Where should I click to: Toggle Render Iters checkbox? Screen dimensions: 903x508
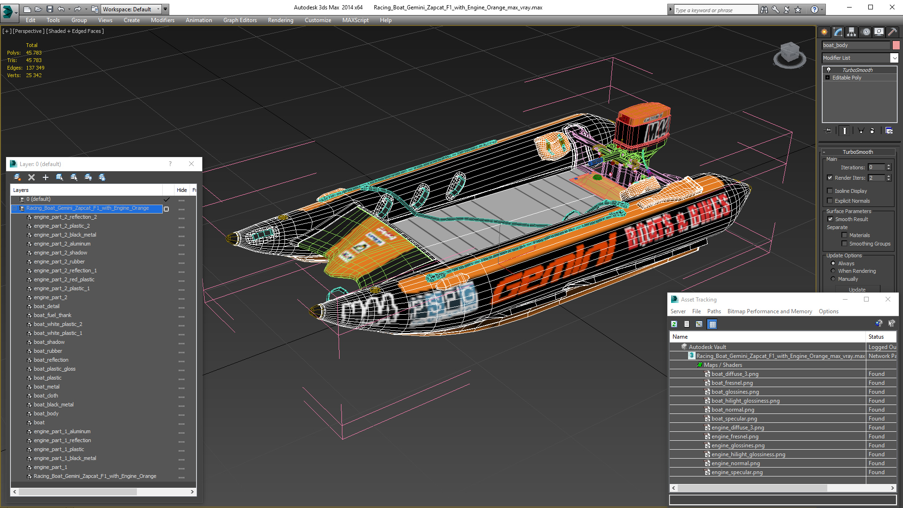(830, 177)
